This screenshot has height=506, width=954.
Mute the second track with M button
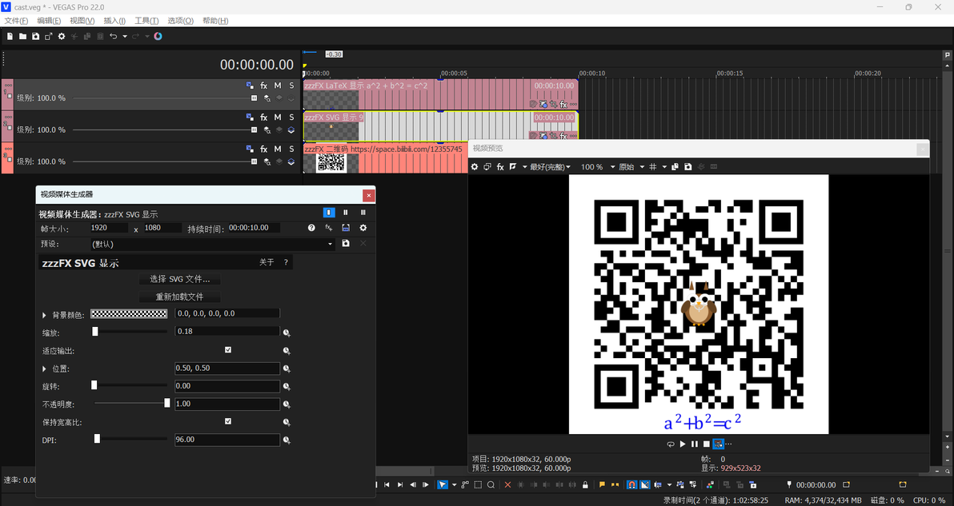click(x=278, y=118)
